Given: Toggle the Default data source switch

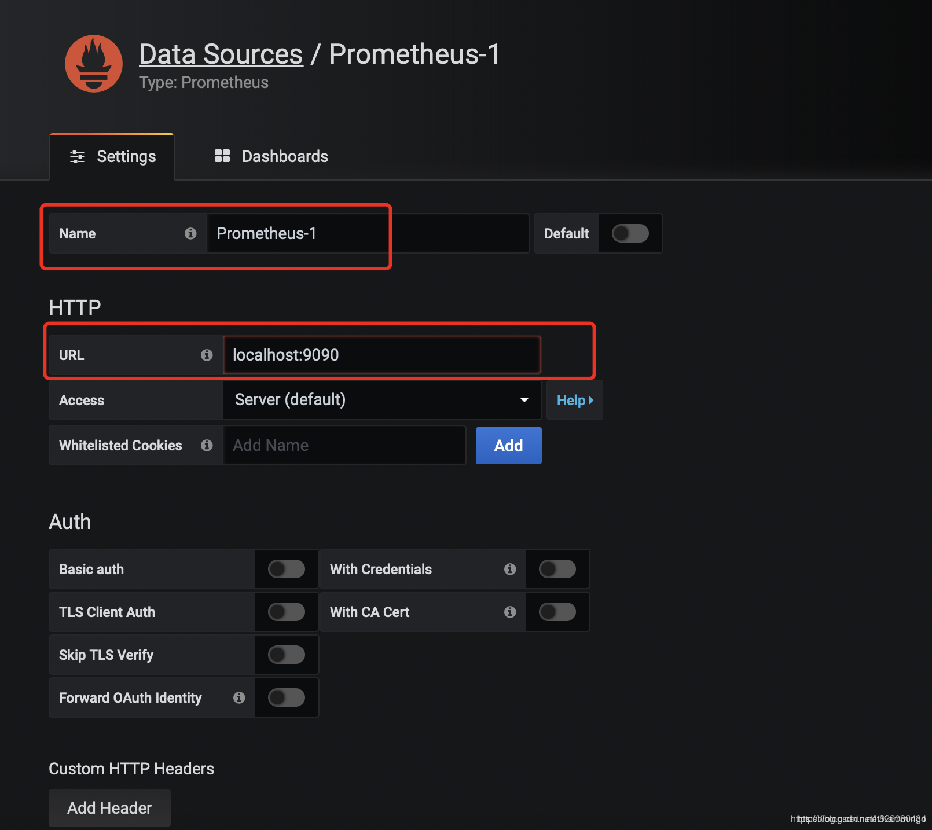Looking at the screenshot, I should [630, 233].
